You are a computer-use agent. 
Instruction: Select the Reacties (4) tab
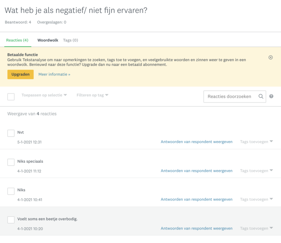(x=17, y=40)
